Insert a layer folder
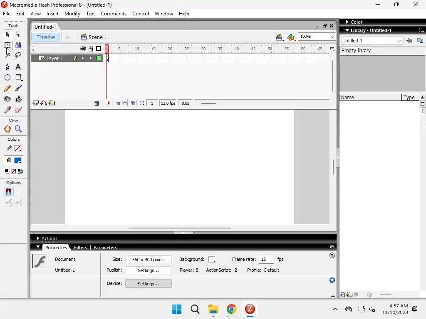The height and width of the screenshot is (319, 426). 52,103
